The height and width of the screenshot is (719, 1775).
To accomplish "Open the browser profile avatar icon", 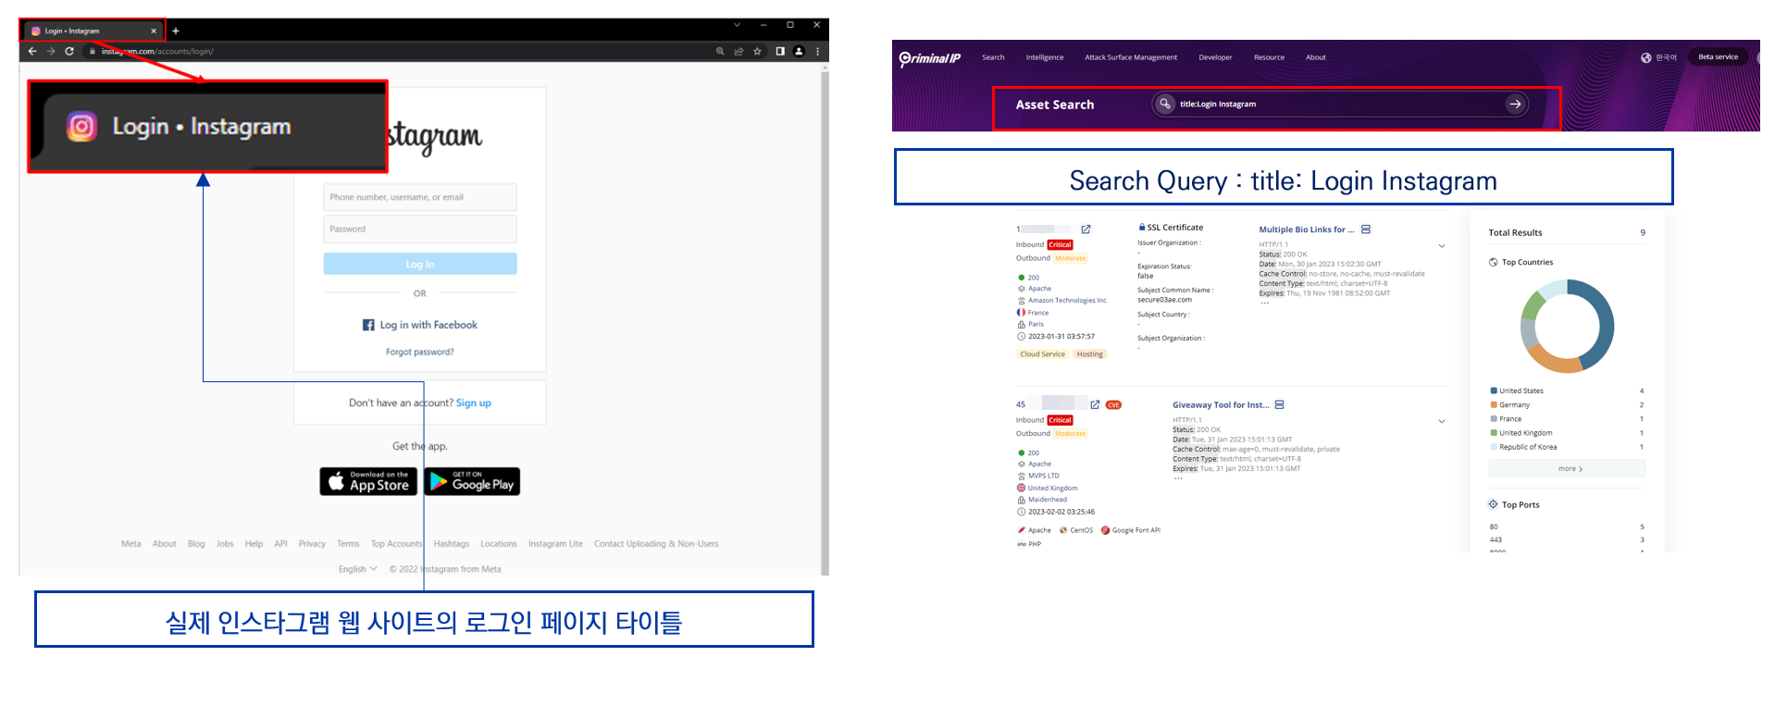I will click(x=799, y=52).
